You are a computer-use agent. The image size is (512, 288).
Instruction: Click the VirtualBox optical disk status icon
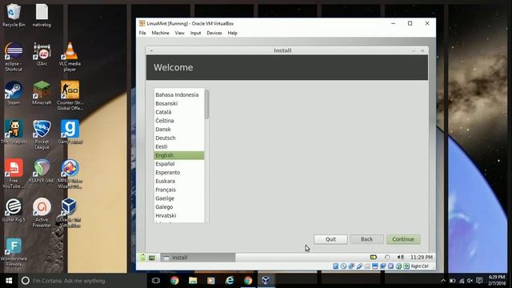pyautogui.click(x=343, y=266)
